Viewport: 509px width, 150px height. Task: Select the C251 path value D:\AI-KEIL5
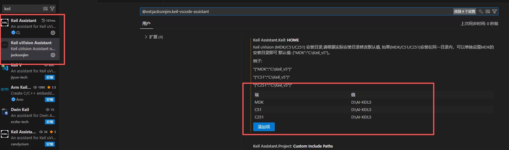(361, 117)
